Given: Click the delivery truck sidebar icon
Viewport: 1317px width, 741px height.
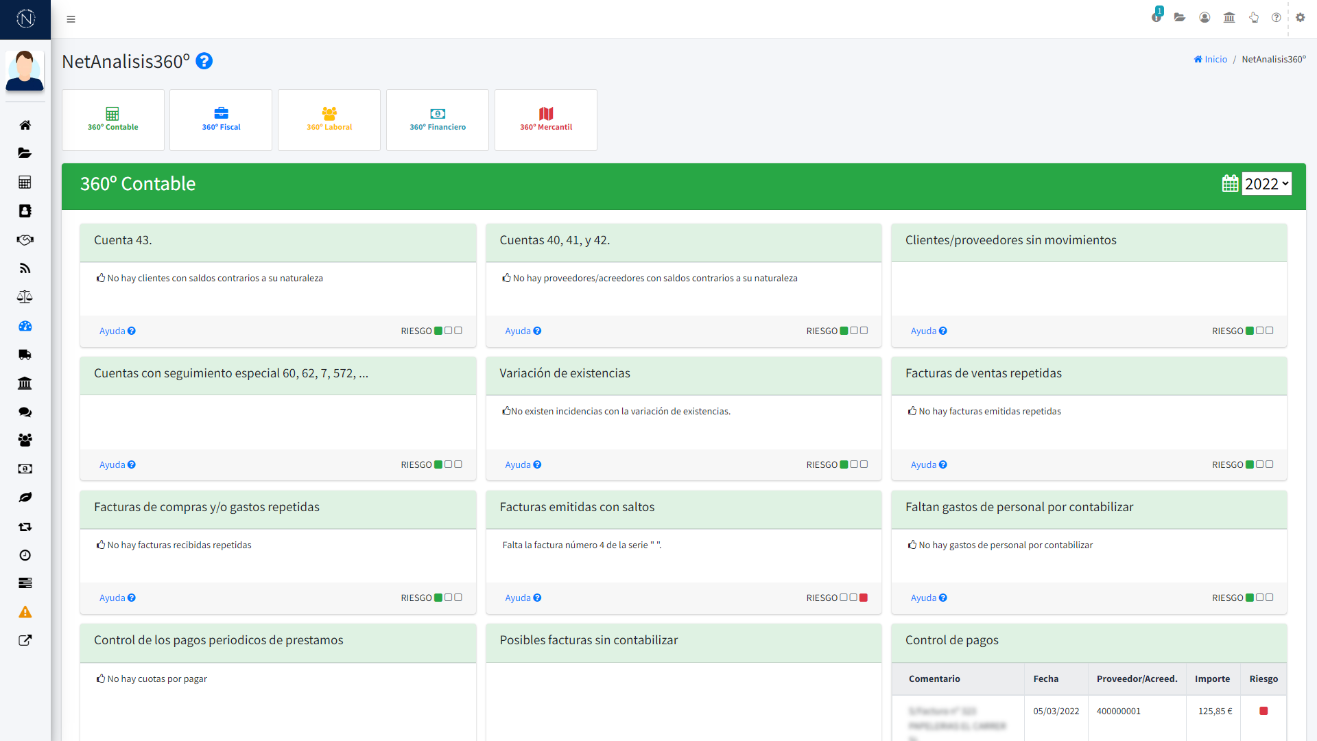Looking at the screenshot, I should click(25, 355).
